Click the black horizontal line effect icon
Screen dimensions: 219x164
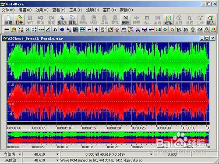(7, 30)
